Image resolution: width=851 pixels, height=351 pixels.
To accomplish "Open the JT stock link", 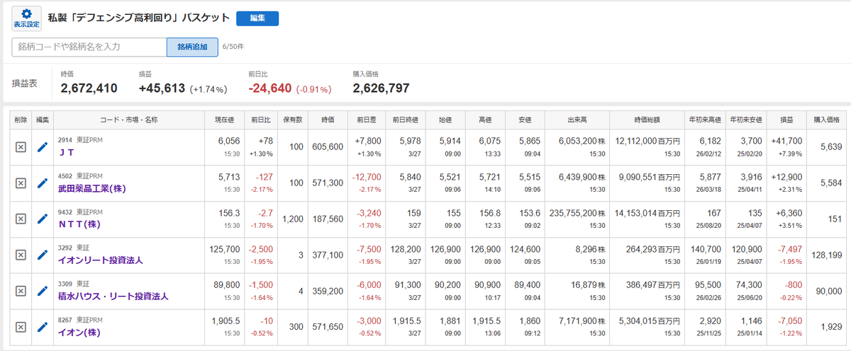I will (65, 152).
